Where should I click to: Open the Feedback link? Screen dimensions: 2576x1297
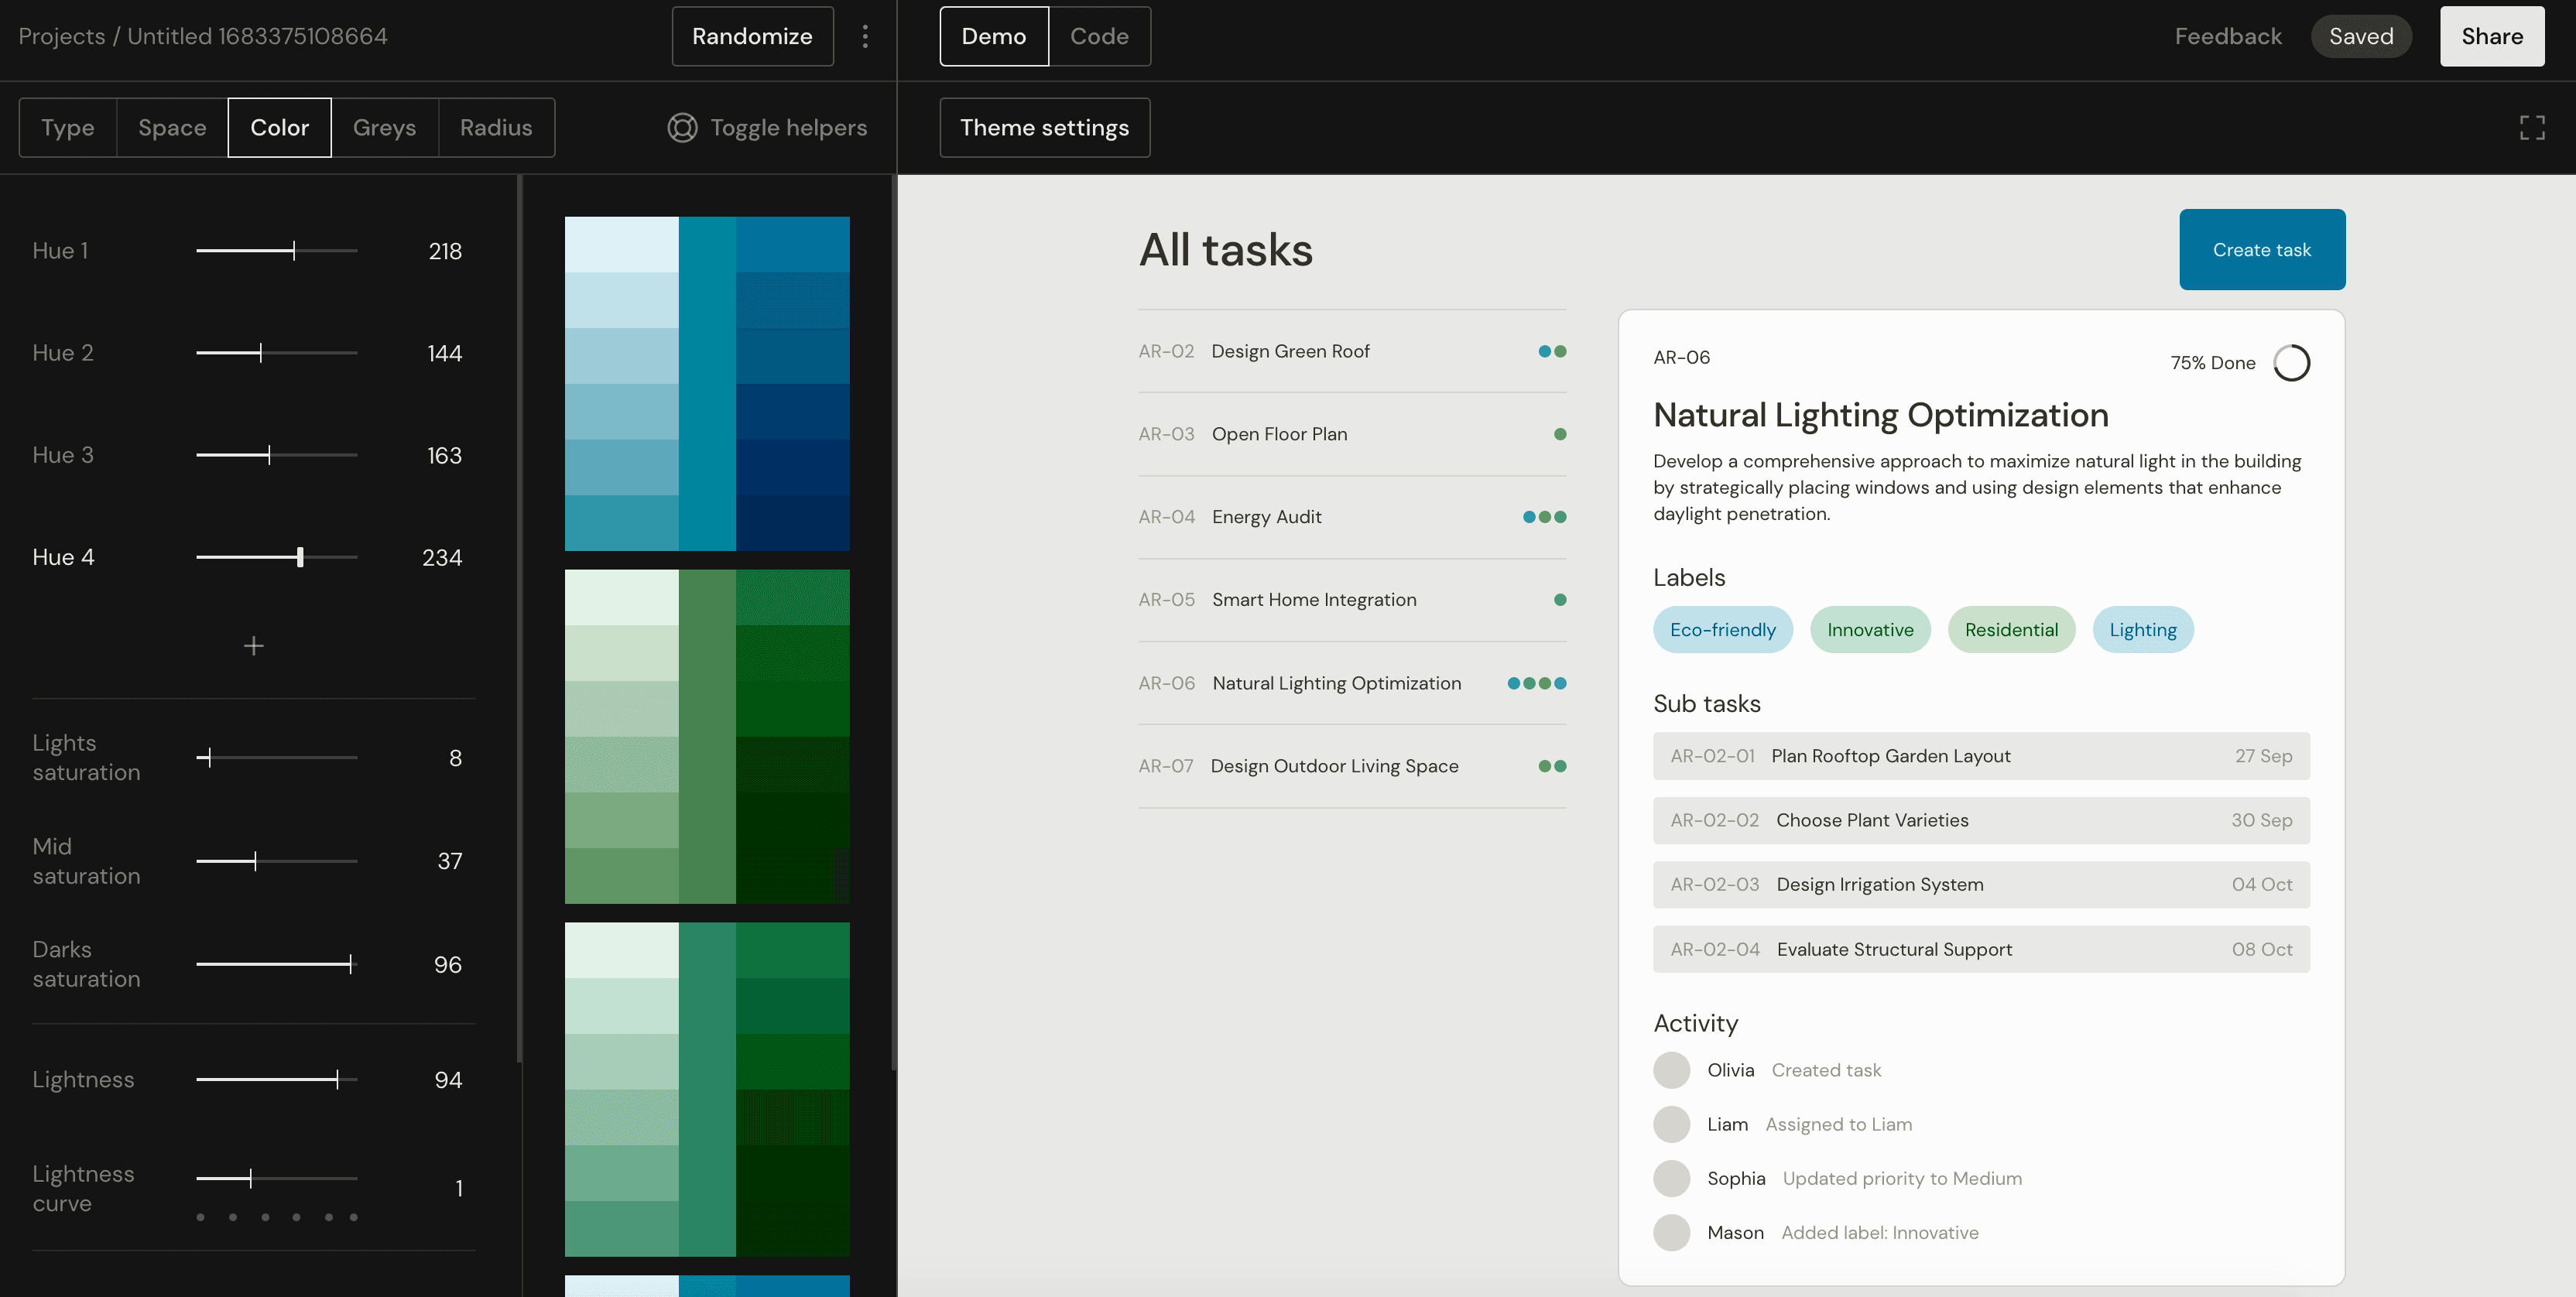point(2228,36)
